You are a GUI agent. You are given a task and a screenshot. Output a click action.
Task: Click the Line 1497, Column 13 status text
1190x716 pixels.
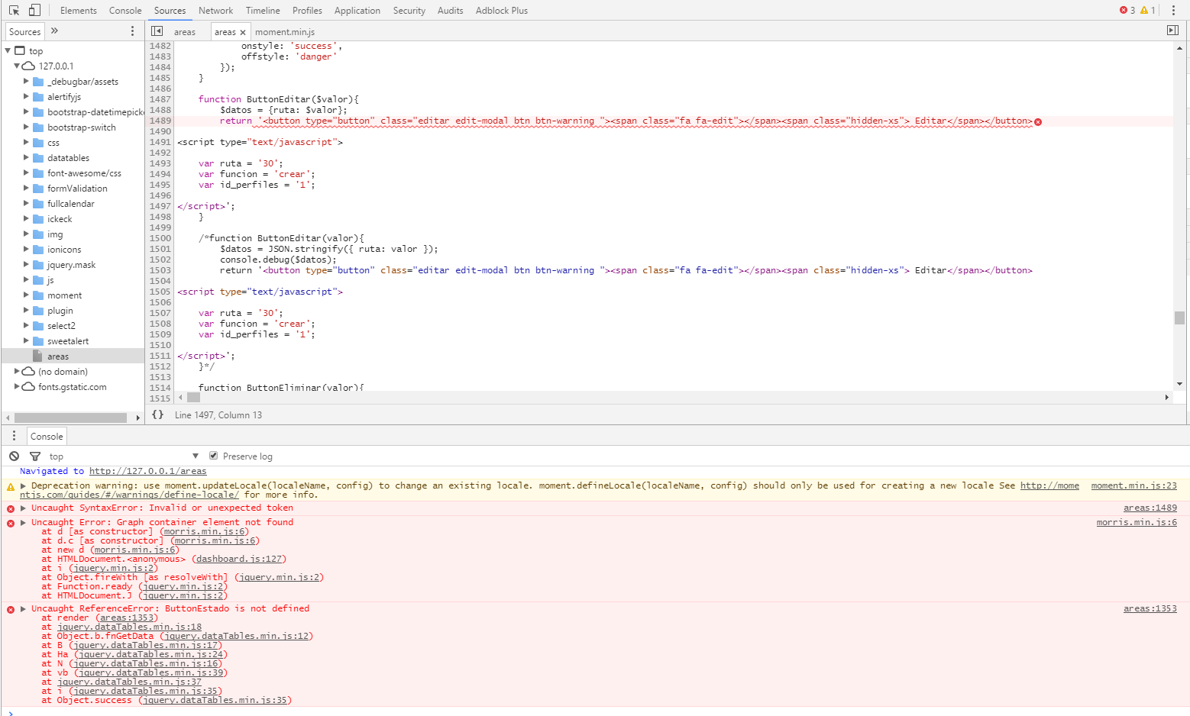tap(218, 414)
